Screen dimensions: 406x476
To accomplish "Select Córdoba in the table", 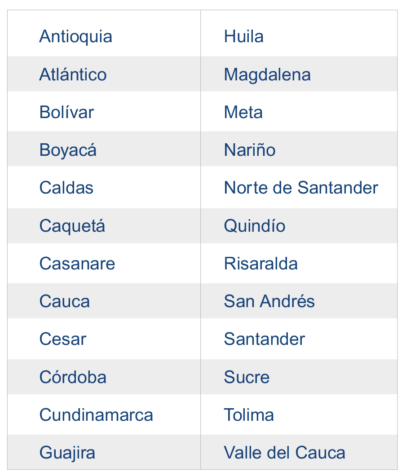I will [73, 377].
